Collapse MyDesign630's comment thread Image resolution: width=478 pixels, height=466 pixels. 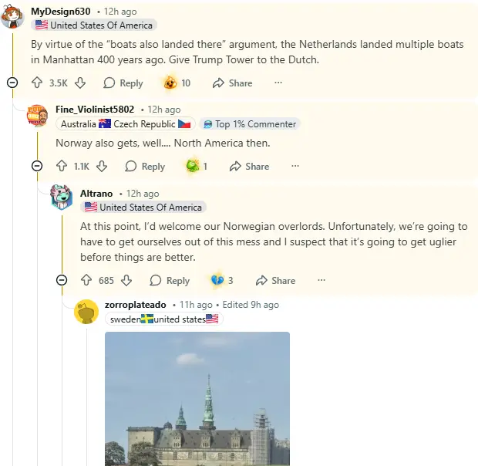12,83
